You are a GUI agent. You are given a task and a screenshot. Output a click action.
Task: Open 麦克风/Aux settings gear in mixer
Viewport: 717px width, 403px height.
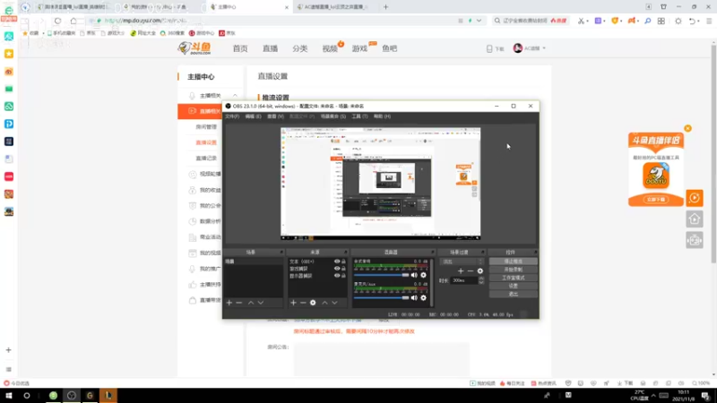click(423, 298)
